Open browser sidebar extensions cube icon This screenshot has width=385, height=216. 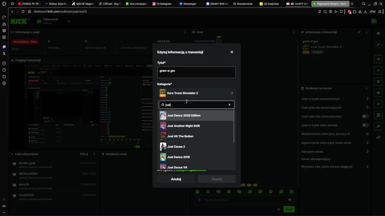(4, 76)
